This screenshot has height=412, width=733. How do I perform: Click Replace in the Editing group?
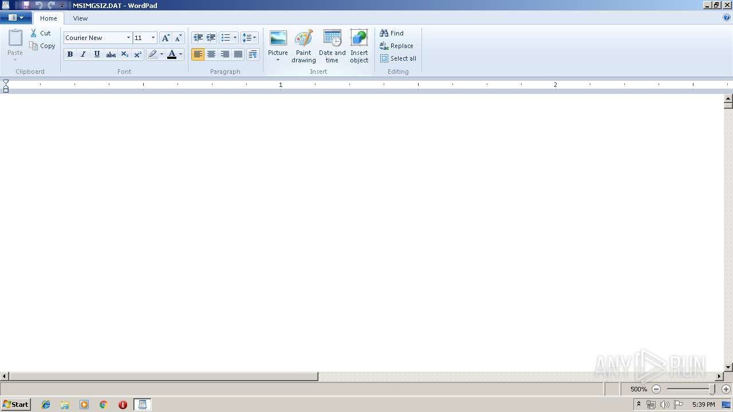[396, 46]
